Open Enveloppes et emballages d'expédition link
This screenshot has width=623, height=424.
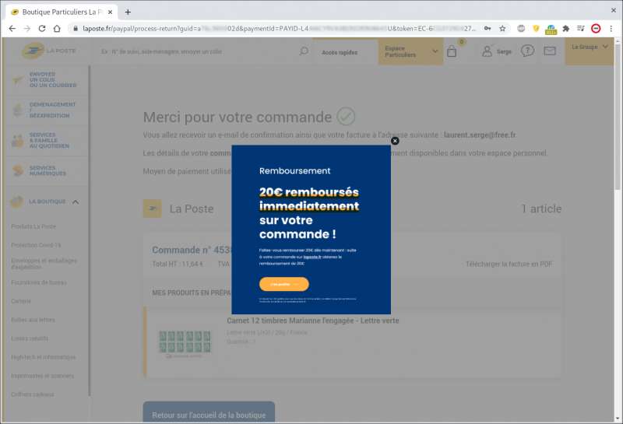[44, 264]
